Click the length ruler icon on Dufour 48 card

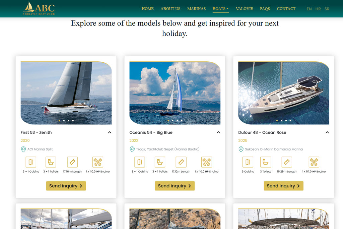(x=287, y=162)
